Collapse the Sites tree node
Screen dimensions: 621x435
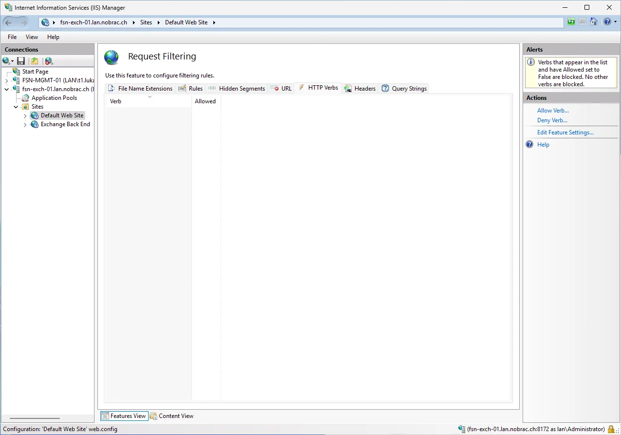[x=16, y=107]
